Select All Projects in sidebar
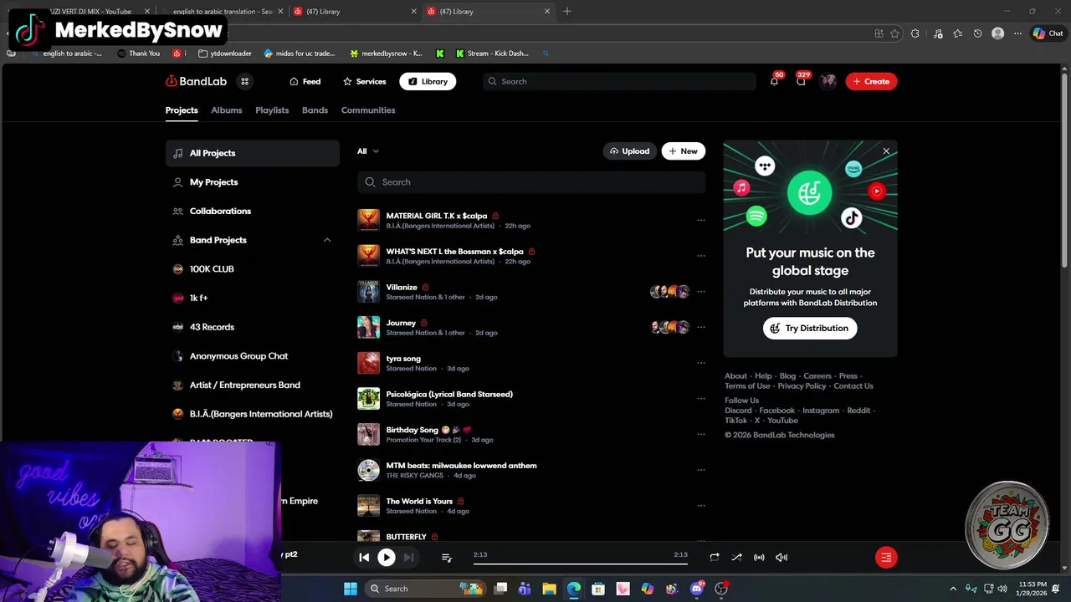This screenshot has height=602, width=1071. tap(252, 153)
